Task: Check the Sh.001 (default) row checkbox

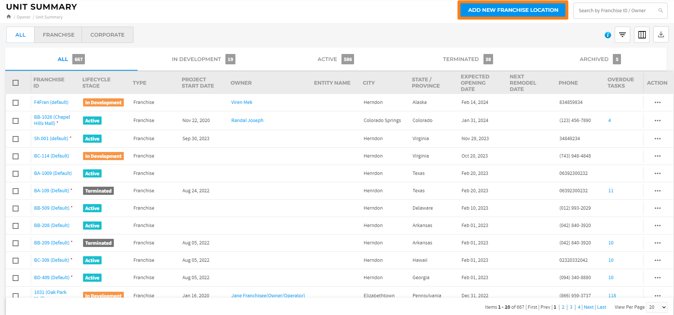Action: click(x=16, y=139)
